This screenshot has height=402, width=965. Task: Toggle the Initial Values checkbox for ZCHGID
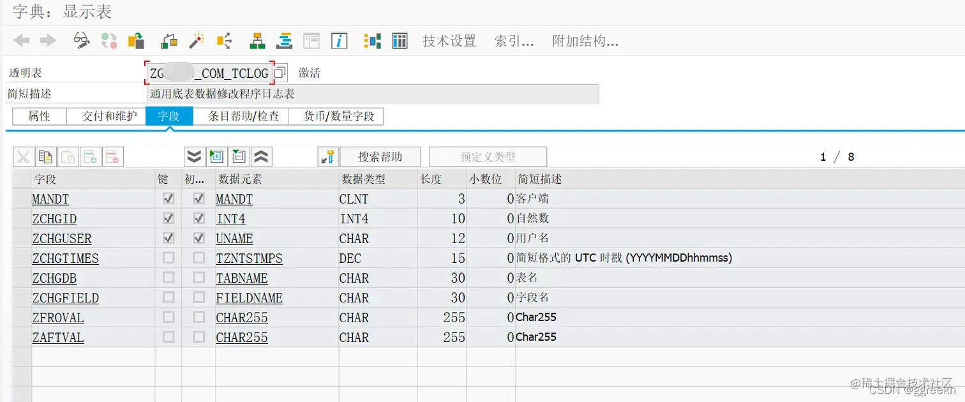point(199,218)
